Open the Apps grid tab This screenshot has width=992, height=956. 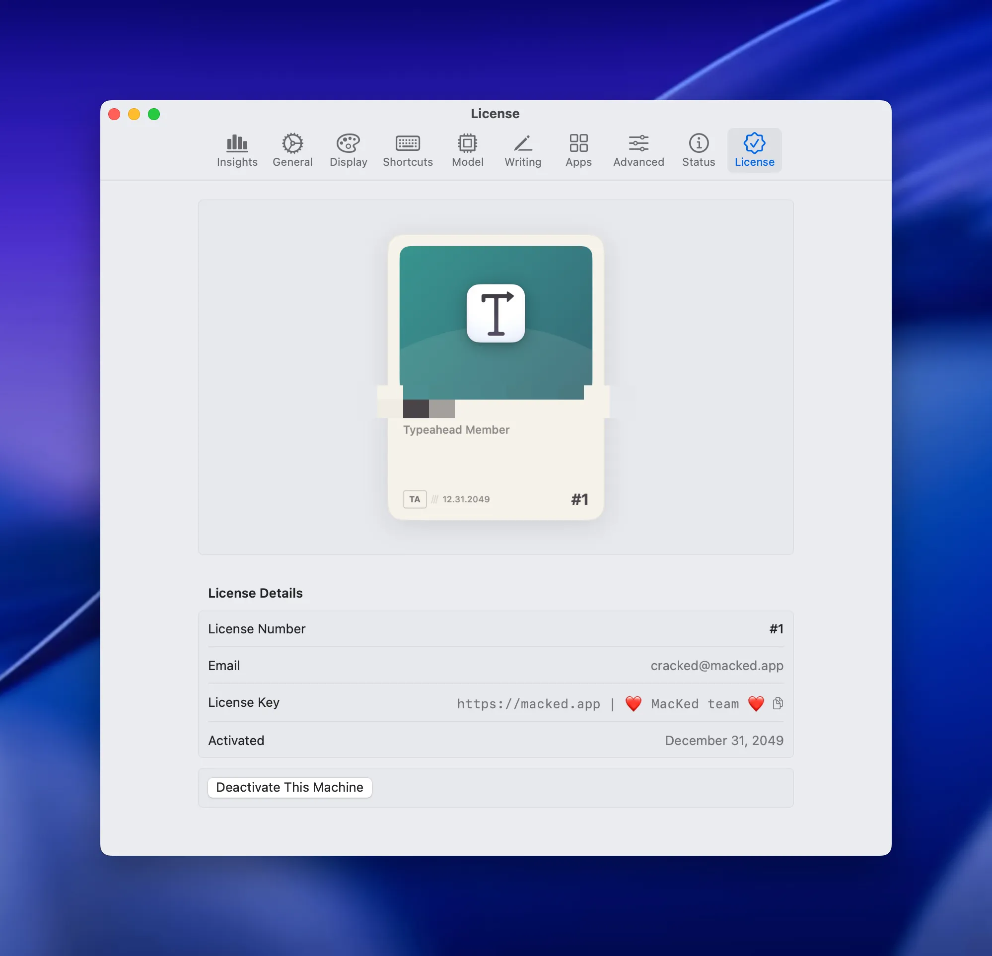[578, 150]
